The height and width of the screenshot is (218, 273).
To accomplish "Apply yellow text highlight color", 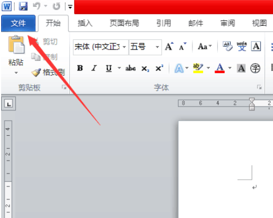I will pyautogui.click(x=198, y=68).
